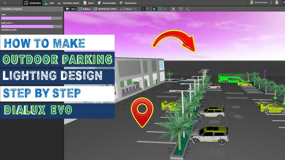Image resolution: width=285 pixels, height=160 pixels.
Task: Click the measure distance icon
Action: [x=181, y=9]
